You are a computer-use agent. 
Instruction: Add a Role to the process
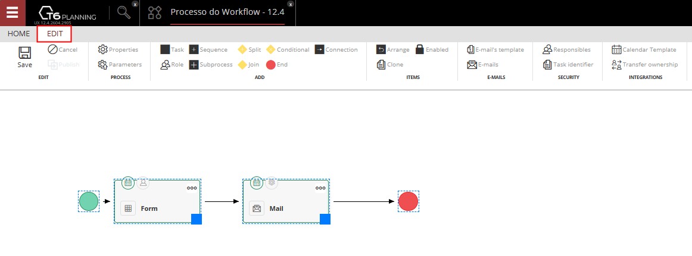pos(172,65)
